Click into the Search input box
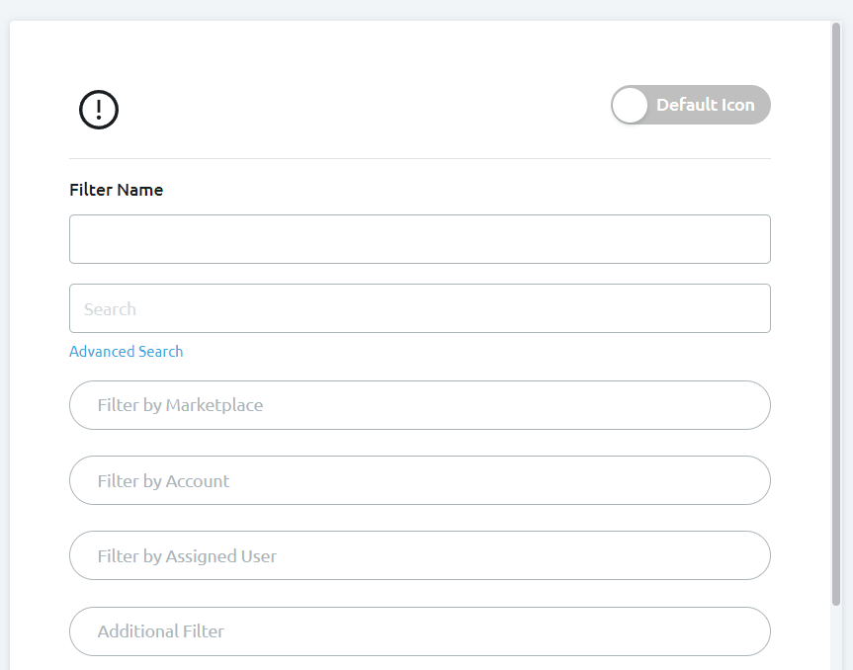 click(x=419, y=308)
